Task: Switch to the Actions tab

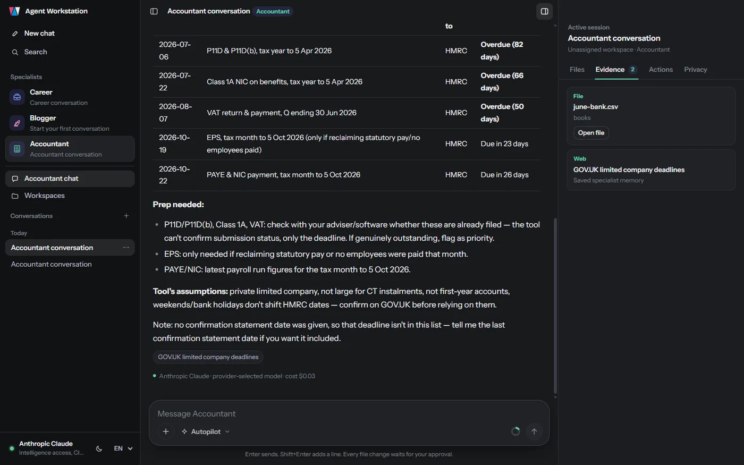Action: tap(661, 70)
